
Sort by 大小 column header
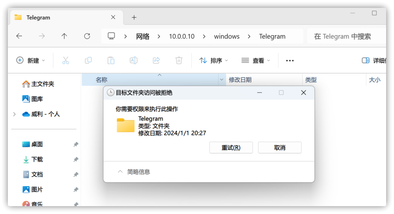click(376, 80)
